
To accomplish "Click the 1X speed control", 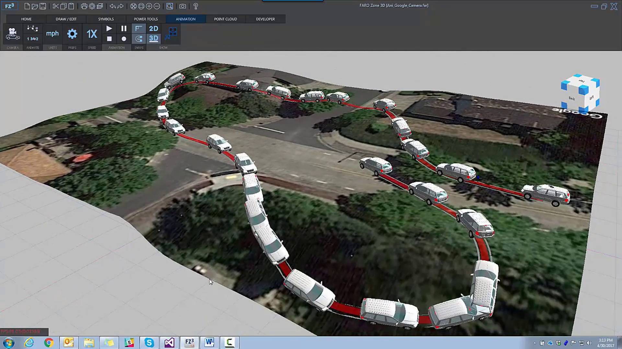I will (x=92, y=34).
